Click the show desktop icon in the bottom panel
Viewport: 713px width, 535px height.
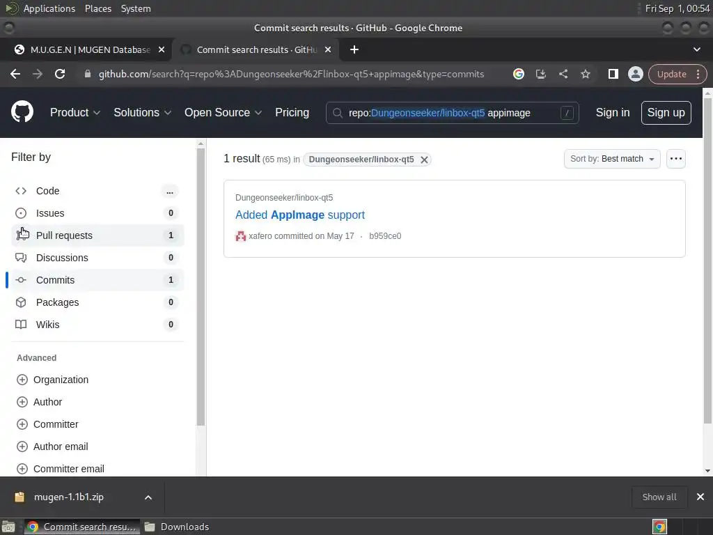pos(8,527)
